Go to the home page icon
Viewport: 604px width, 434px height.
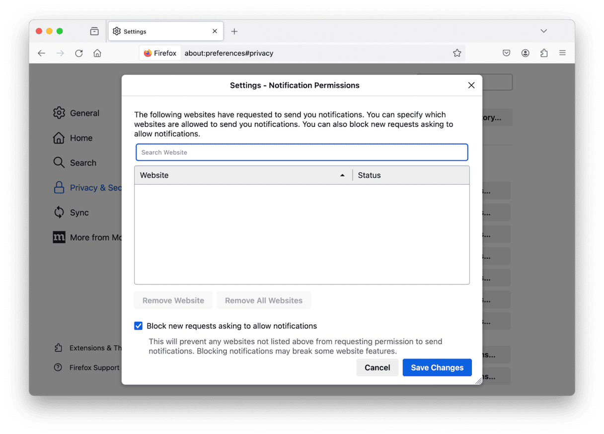tap(97, 53)
